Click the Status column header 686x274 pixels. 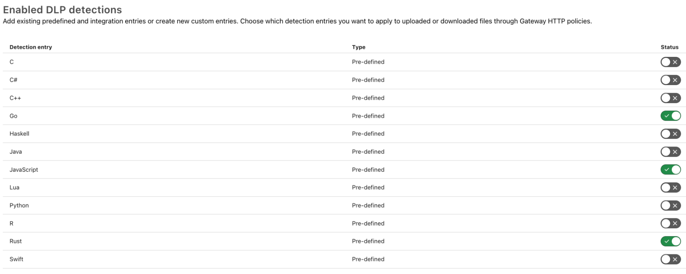[669, 47]
